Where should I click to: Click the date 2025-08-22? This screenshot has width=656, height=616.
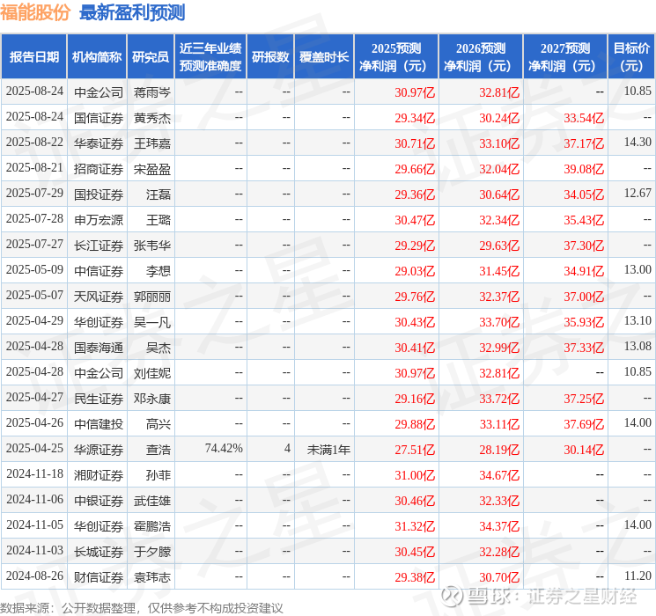(x=34, y=143)
